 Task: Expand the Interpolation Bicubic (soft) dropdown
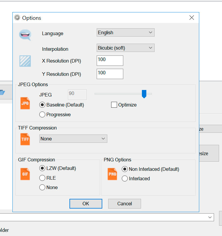(x=125, y=48)
